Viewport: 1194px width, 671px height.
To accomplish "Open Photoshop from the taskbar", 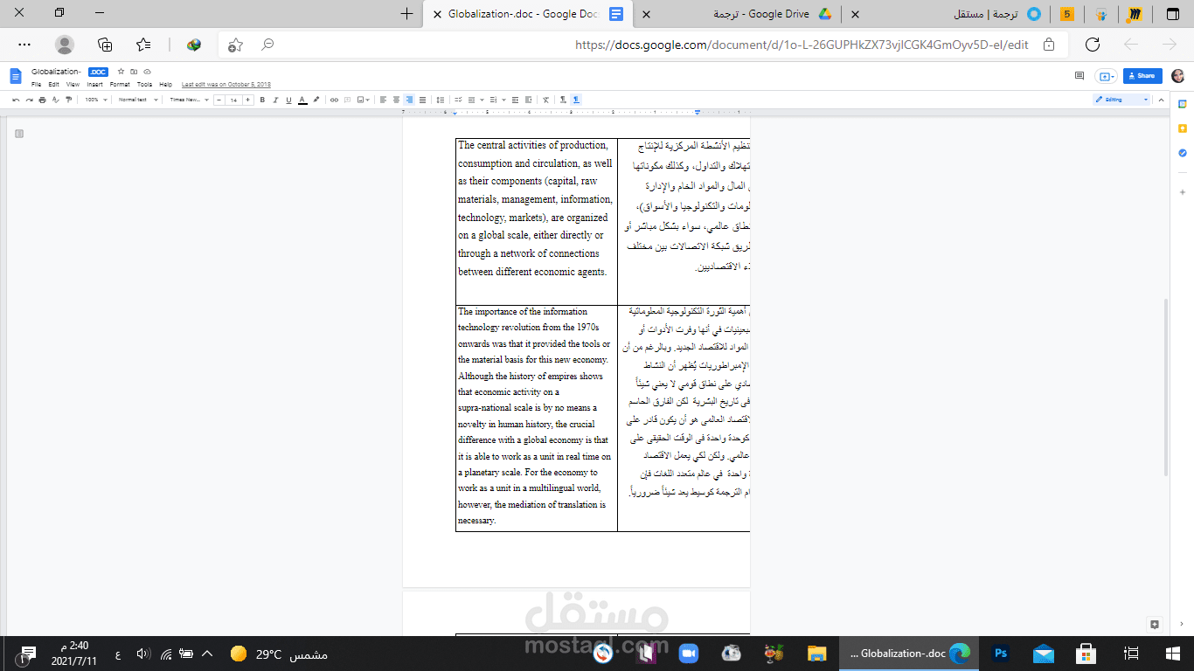I will [x=1001, y=653].
